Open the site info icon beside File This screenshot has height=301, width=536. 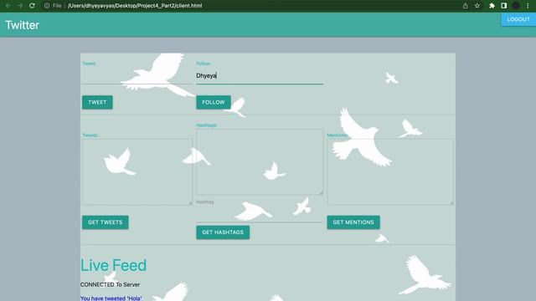(x=47, y=6)
